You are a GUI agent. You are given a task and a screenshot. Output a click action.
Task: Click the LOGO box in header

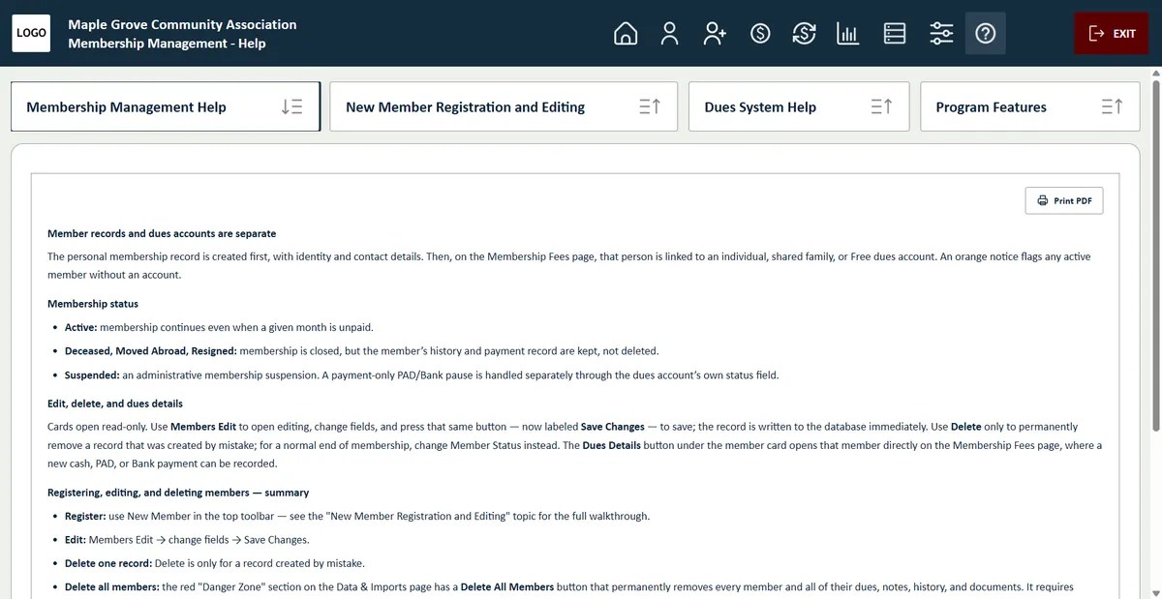pyautogui.click(x=32, y=33)
